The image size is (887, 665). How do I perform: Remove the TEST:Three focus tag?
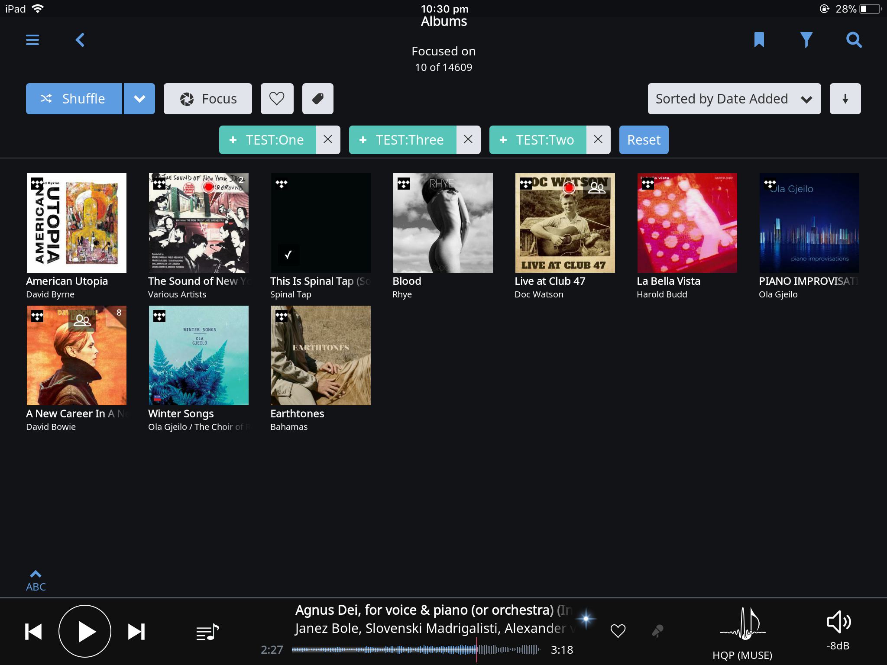[x=468, y=139]
